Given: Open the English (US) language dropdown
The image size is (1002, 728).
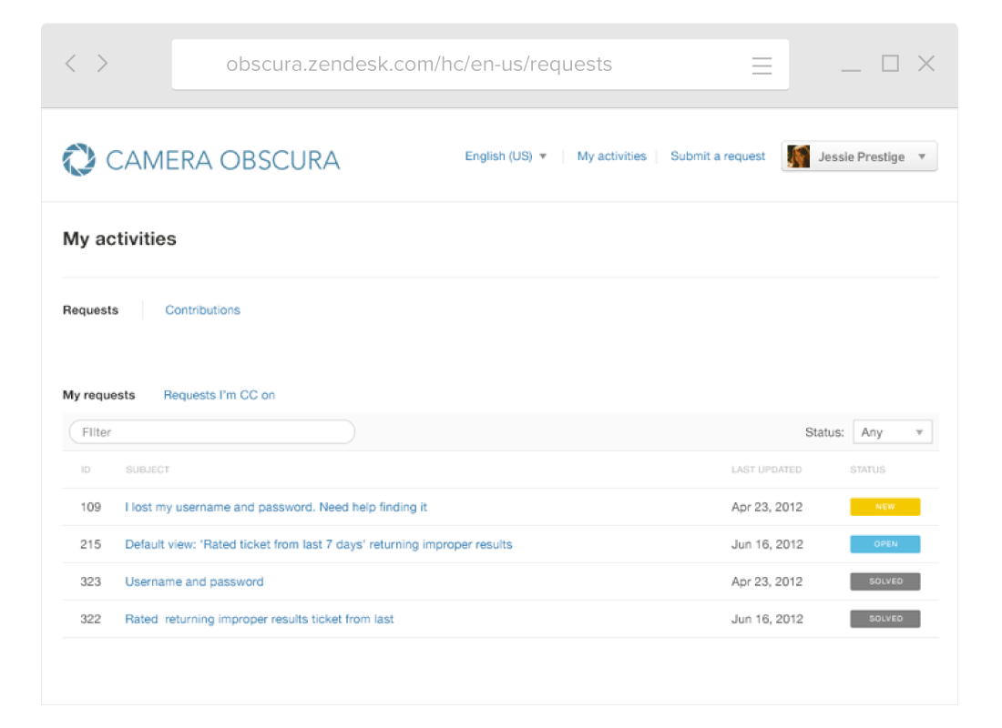Looking at the screenshot, I should click(x=505, y=156).
